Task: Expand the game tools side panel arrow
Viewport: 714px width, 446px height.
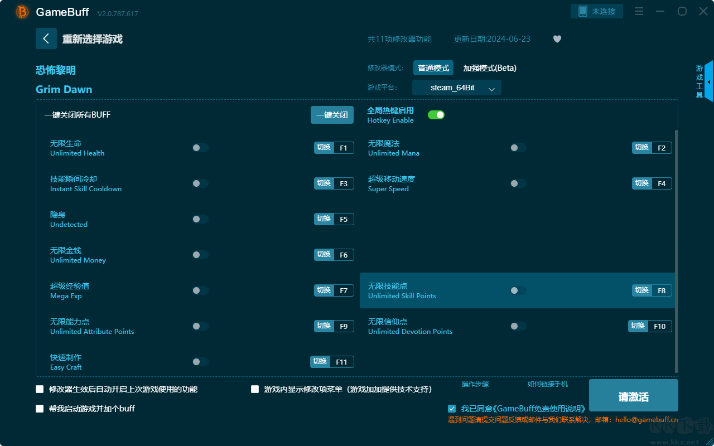Action: [x=708, y=82]
